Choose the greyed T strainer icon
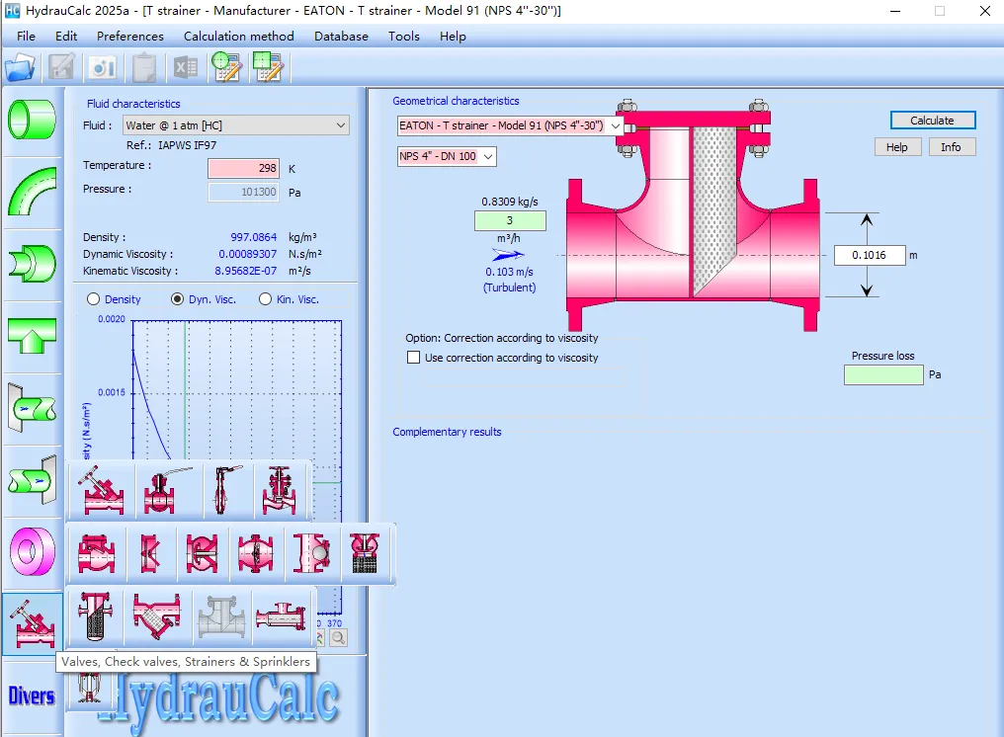The image size is (1004, 737). coord(221,616)
